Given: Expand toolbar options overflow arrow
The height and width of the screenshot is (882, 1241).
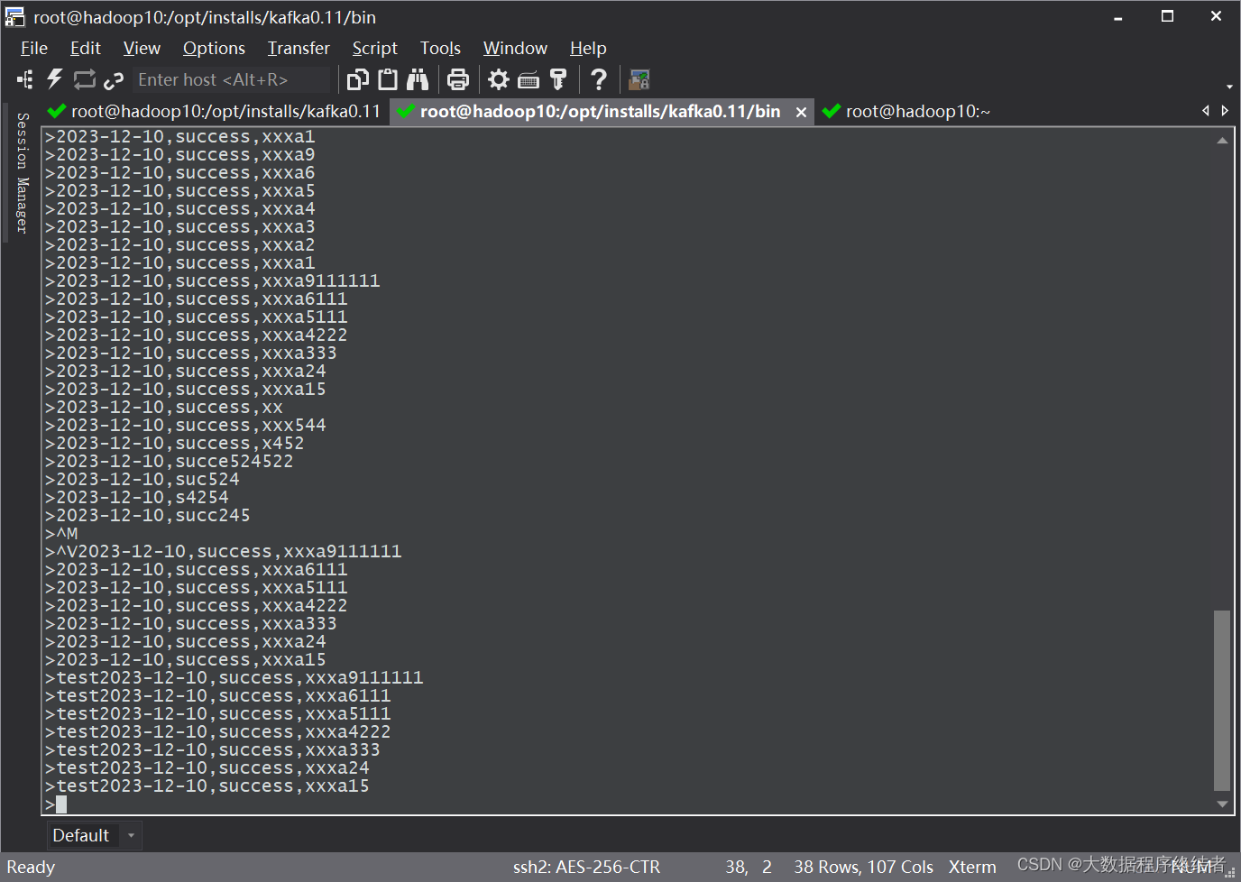Looking at the screenshot, I should point(1229,87).
